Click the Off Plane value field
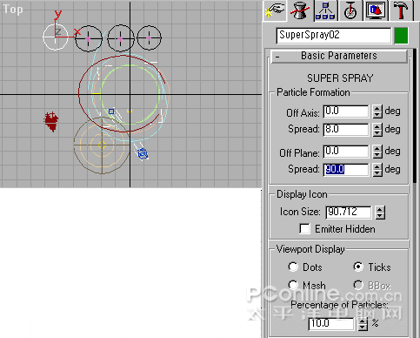This screenshot has height=338, width=420. 346,152
